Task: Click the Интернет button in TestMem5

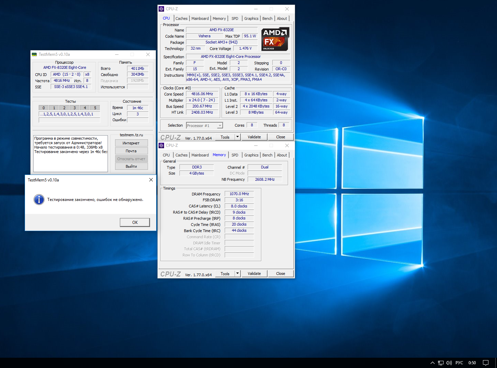Action: (131, 143)
